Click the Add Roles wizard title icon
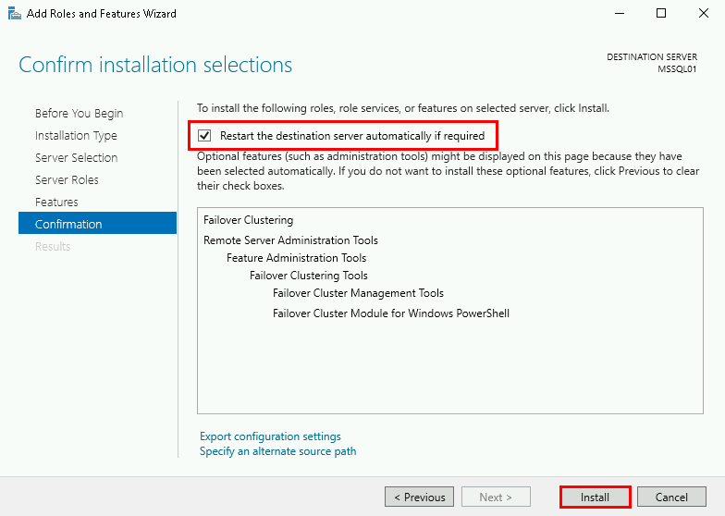Screen dimensions: 725x516 pos(15,14)
